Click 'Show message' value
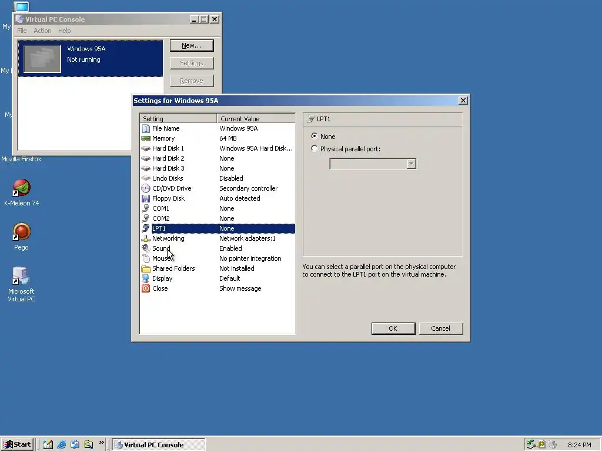Viewport: 602px width, 452px height. pyautogui.click(x=240, y=288)
